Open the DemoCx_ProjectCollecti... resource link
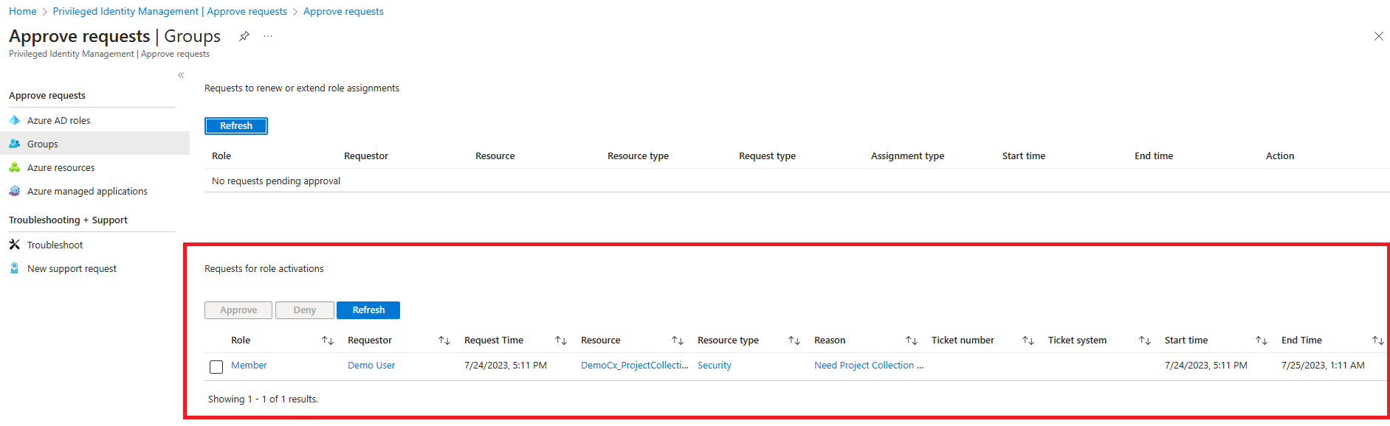1390x426 pixels. click(x=635, y=366)
